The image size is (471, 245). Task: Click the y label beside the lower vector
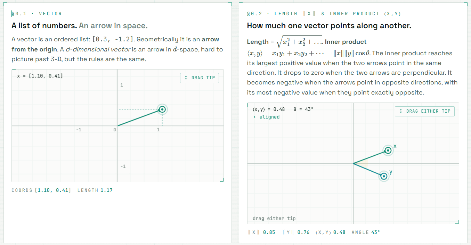tap(391, 172)
